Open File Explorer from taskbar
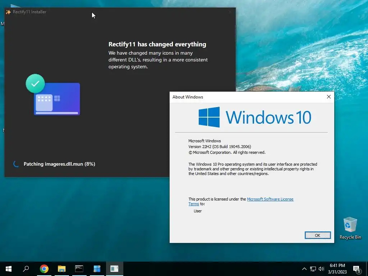 [x=61, y=269]
